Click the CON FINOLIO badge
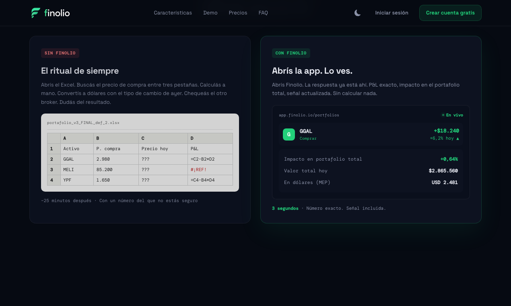 (x=291, y=53)
